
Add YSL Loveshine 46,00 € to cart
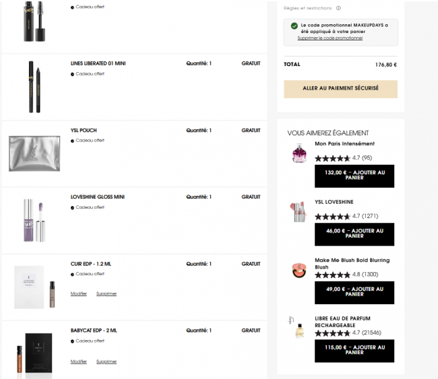tap(354, 234)
